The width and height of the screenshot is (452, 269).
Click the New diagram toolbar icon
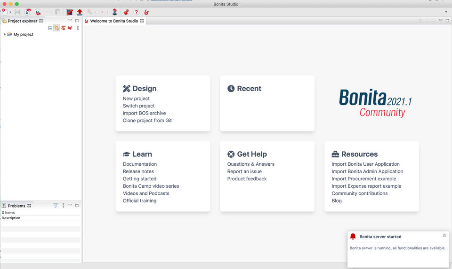(x=5, y=12)
